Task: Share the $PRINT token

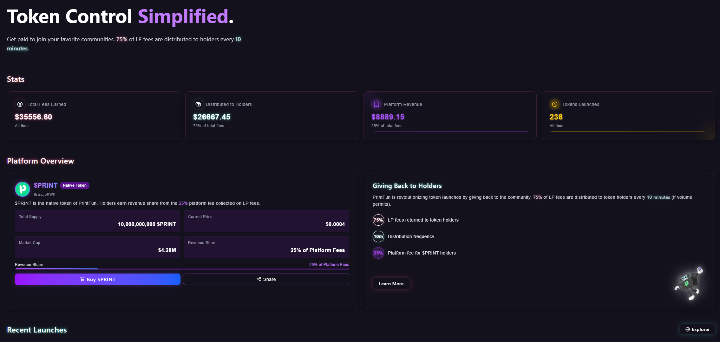Action: 266,279
